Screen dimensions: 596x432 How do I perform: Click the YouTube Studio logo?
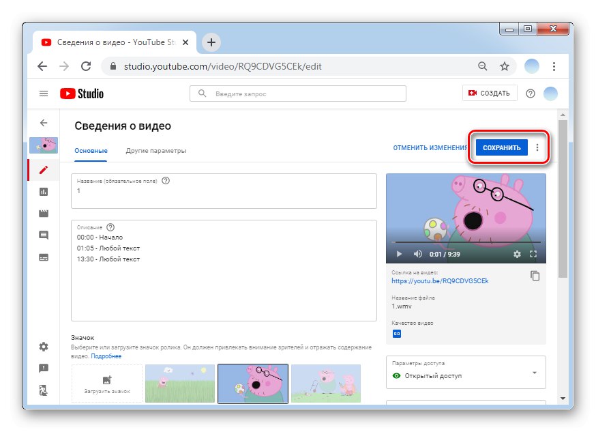coord(82,93)
